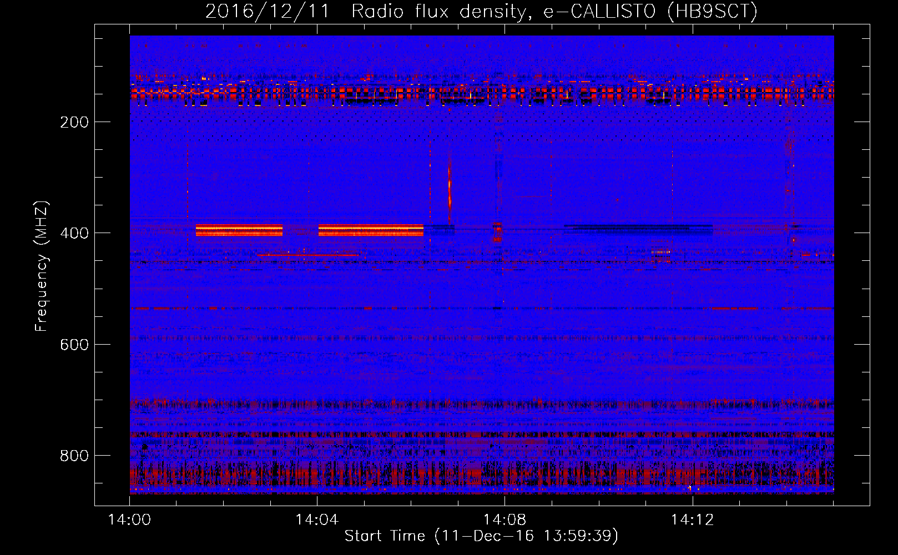Click the 'Frequency (MHZ)' axis label
Image resolution: width=898 pixels, height=555 pixels.
pyautogui.click(x=42, y=266)
